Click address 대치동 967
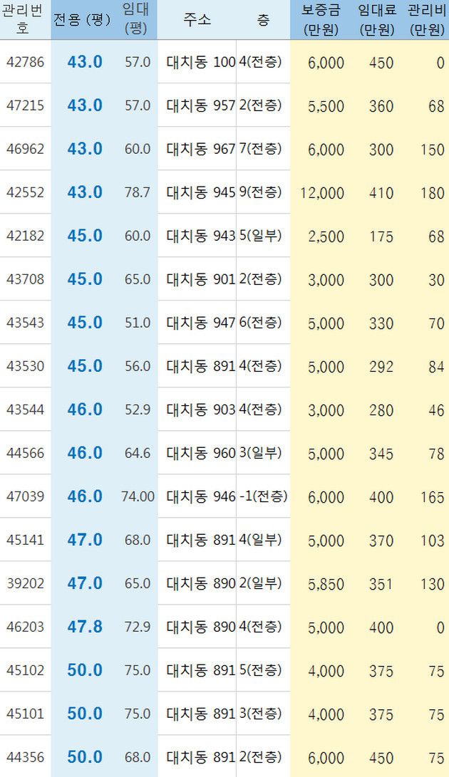The width and height of the screenshot is (449, 777). point(201,149)
